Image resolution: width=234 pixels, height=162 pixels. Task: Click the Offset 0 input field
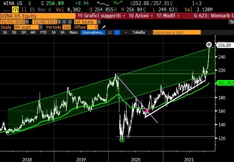[x=93, y=27]
